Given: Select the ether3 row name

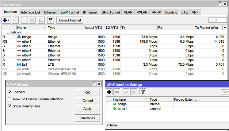Looking at the screenshot, I should (27, 51).
